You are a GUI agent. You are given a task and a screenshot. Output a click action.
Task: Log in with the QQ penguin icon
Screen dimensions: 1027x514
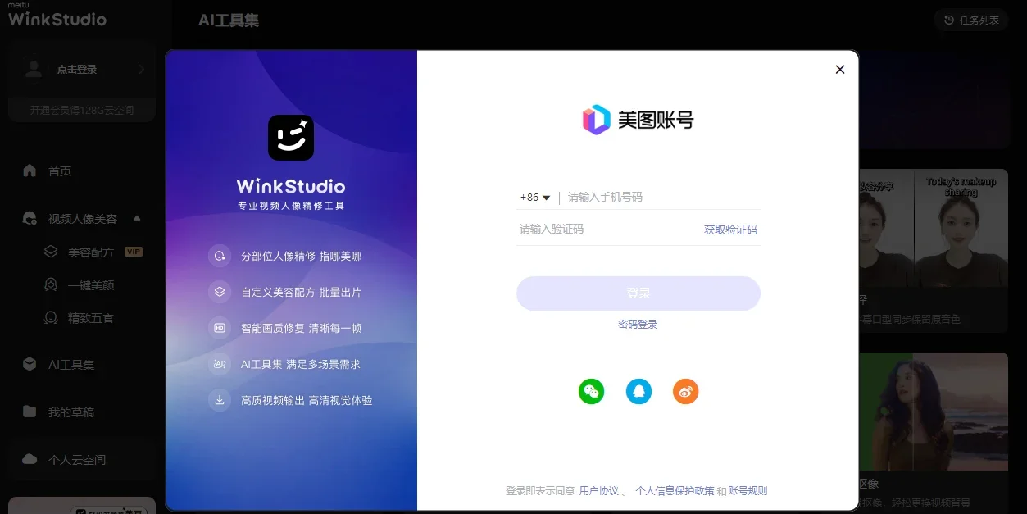coord(638,391)
